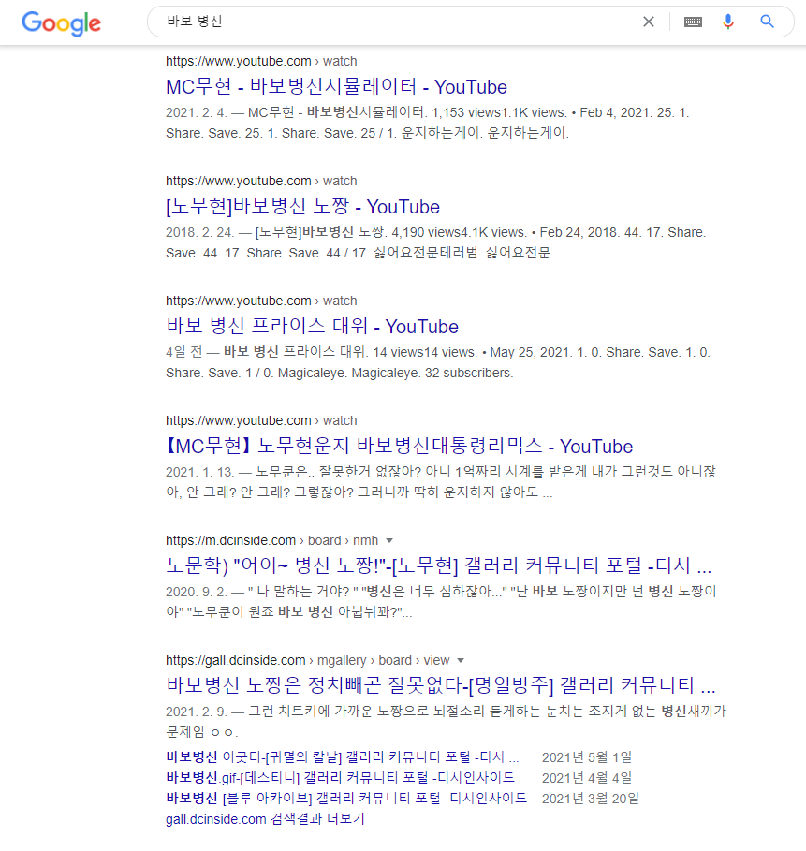
Task: Open the 노문학) "어이~ 병신 노짱!" dcinside result
Action: [438, 566]
